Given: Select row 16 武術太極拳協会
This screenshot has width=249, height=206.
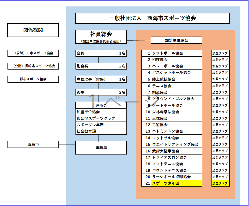Looking at the screenshot, I should click(172, 151).
